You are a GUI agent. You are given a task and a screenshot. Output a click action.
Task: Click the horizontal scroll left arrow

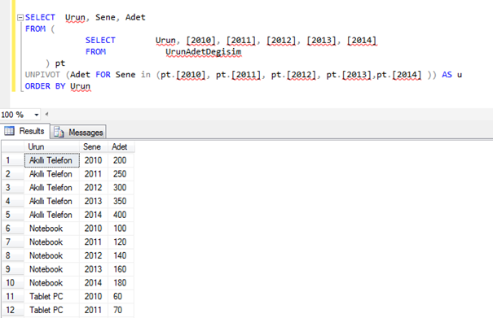pos(46,114)
